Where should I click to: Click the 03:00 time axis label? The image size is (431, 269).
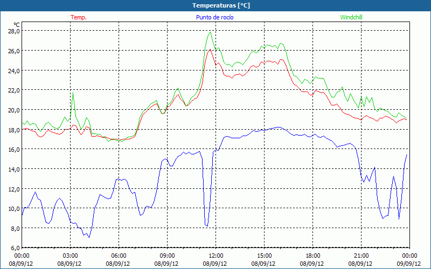71,256
